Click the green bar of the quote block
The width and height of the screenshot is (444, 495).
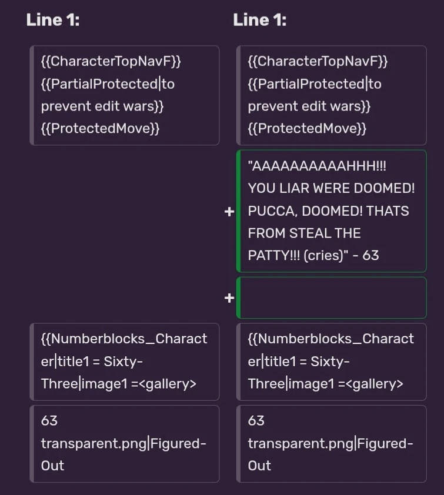pos(238,211)
